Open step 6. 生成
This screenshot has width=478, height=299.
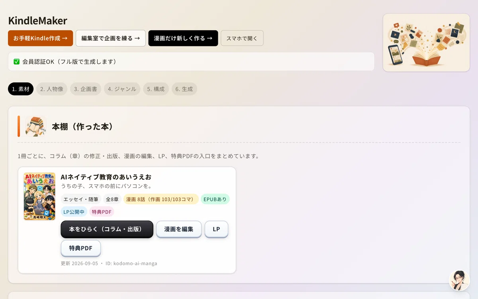pyautogui.click(x=184, y=89)
